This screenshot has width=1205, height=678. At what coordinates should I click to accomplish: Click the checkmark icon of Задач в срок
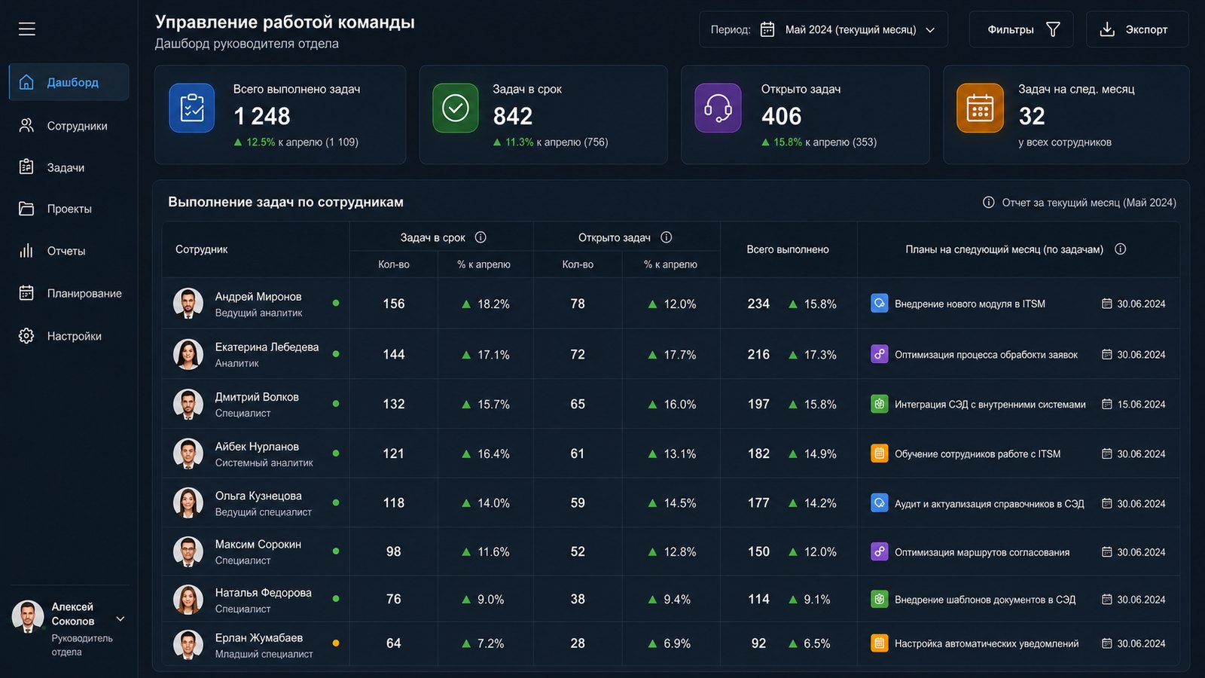[x=456, y=108]
